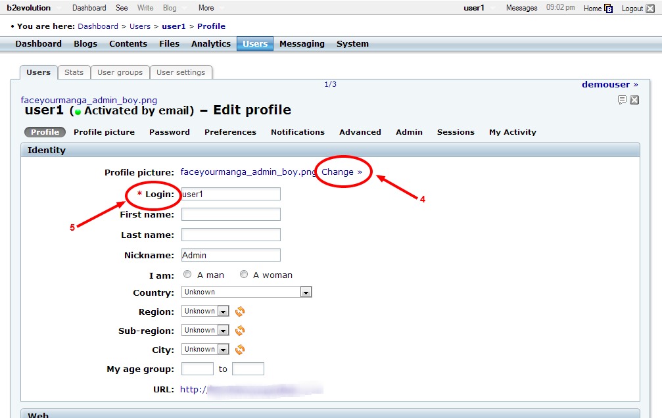This screenshot has height=418, width=662.
Task: Switch to the User groups sub-tab
Action: click(x=120, y=72)
